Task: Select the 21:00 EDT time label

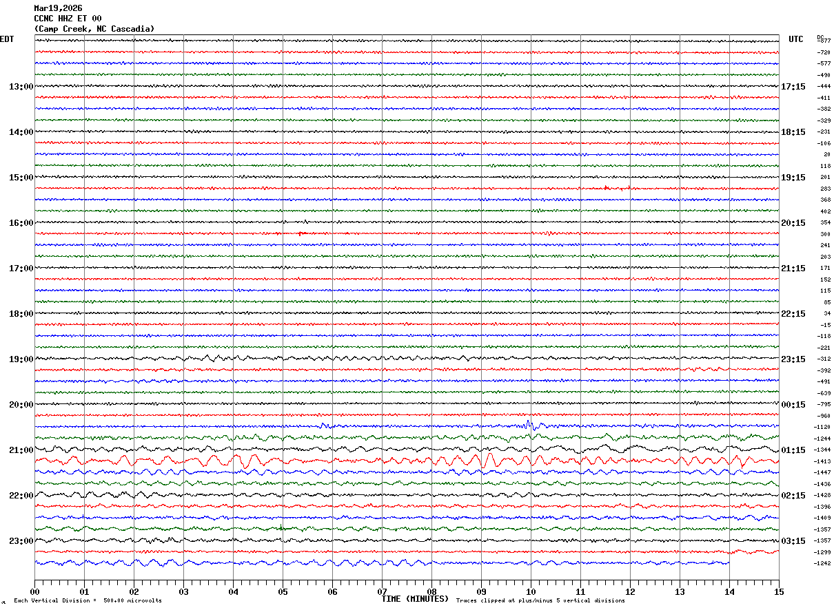Action: pyautogui.click(x=21, y=450)
